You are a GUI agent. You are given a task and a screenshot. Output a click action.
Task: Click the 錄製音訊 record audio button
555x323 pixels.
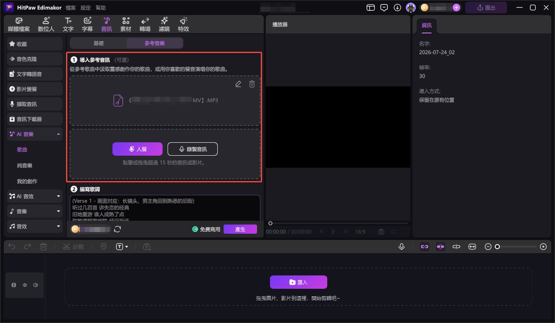tap(193, 149)
